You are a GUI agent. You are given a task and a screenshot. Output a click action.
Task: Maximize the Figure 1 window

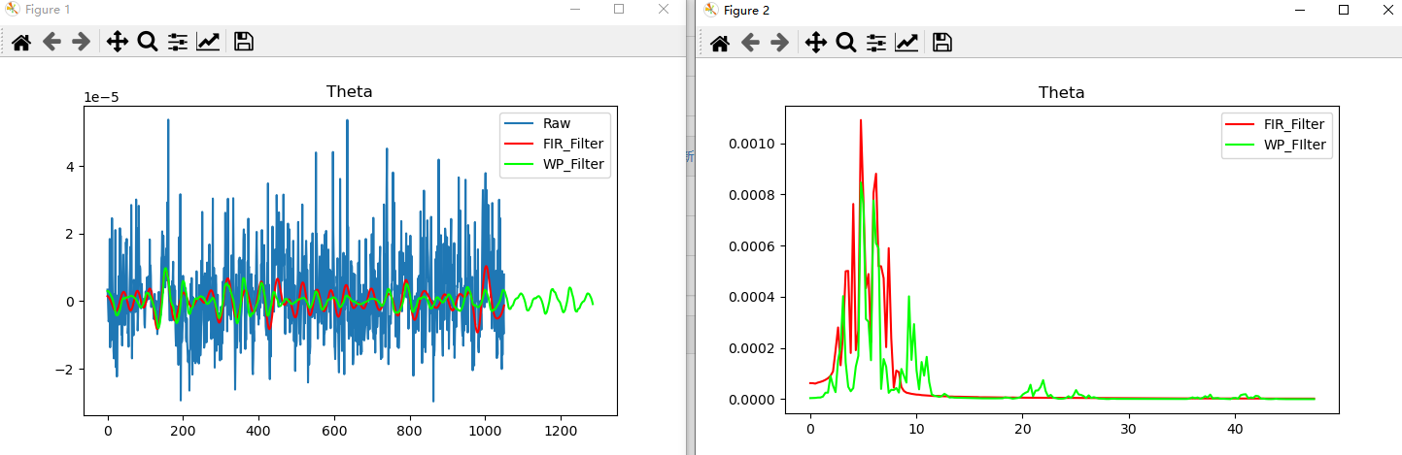[x=619, y=9]
